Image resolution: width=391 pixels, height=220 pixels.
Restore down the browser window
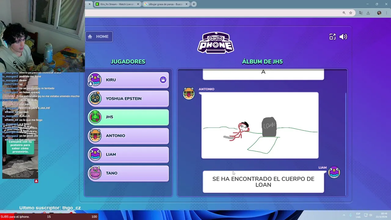click(377, 4)
